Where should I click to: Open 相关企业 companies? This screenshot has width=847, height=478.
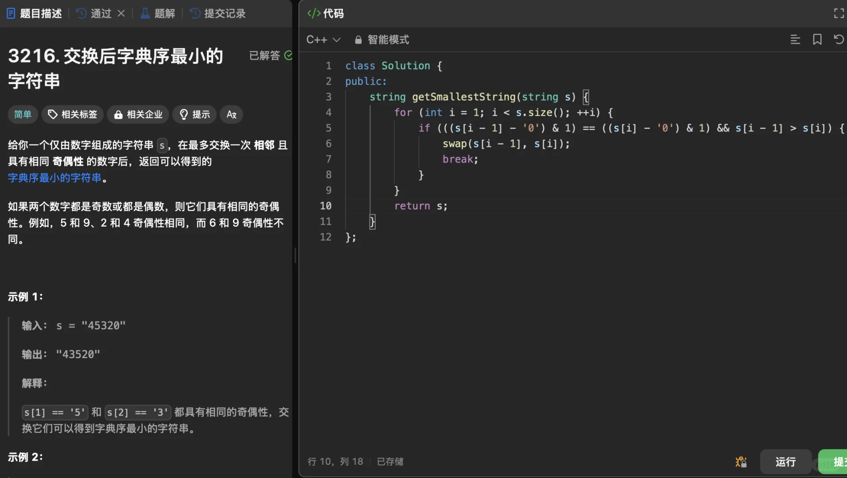138,114
